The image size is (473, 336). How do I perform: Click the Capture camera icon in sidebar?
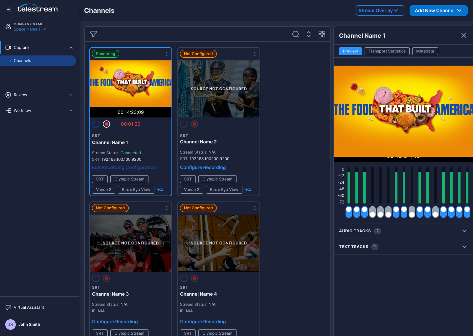point(9,48)
